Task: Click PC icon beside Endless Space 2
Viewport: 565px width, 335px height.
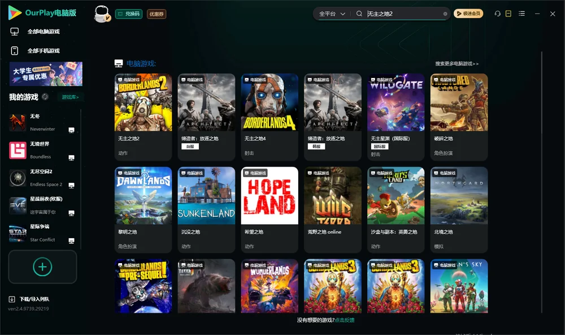Action: [x=71, y=185]
